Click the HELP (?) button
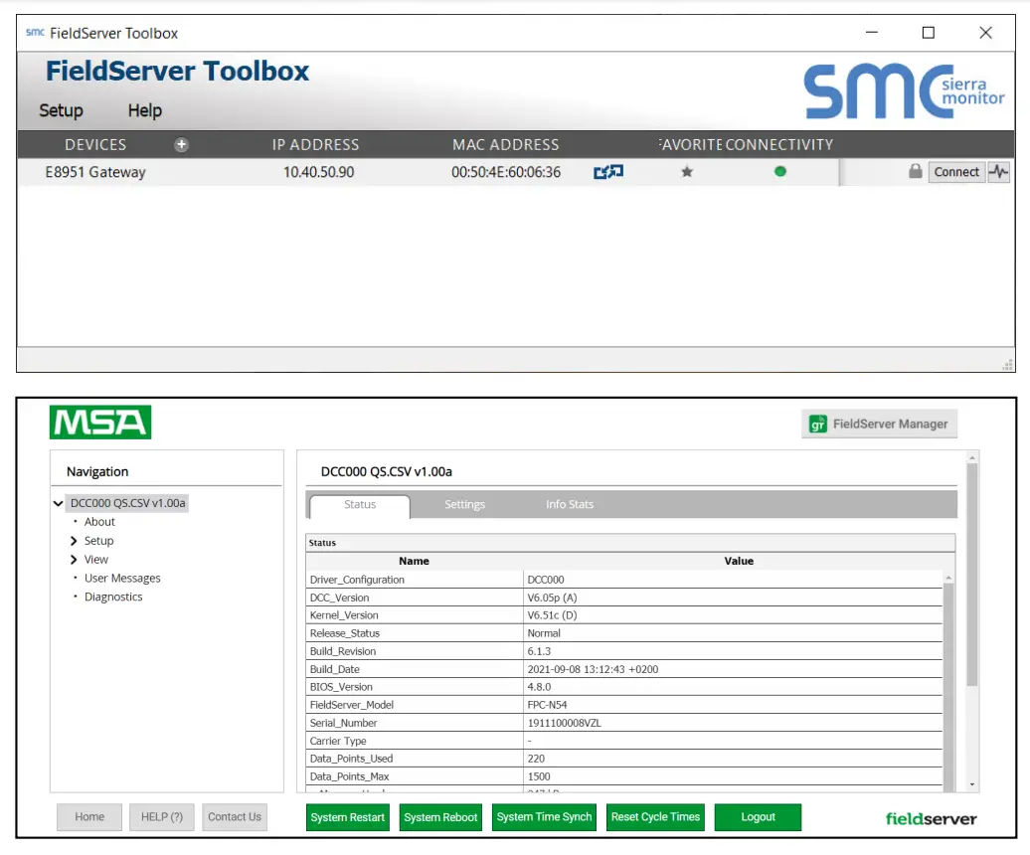 point(162,817)
